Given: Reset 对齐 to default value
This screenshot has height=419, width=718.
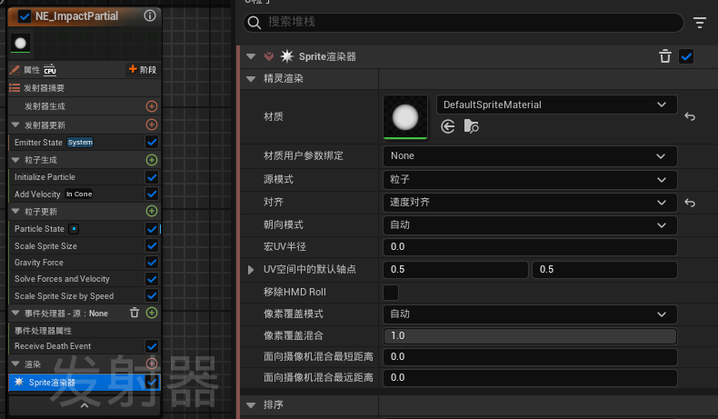Looking at the screenshot, I should pos(690,203).
